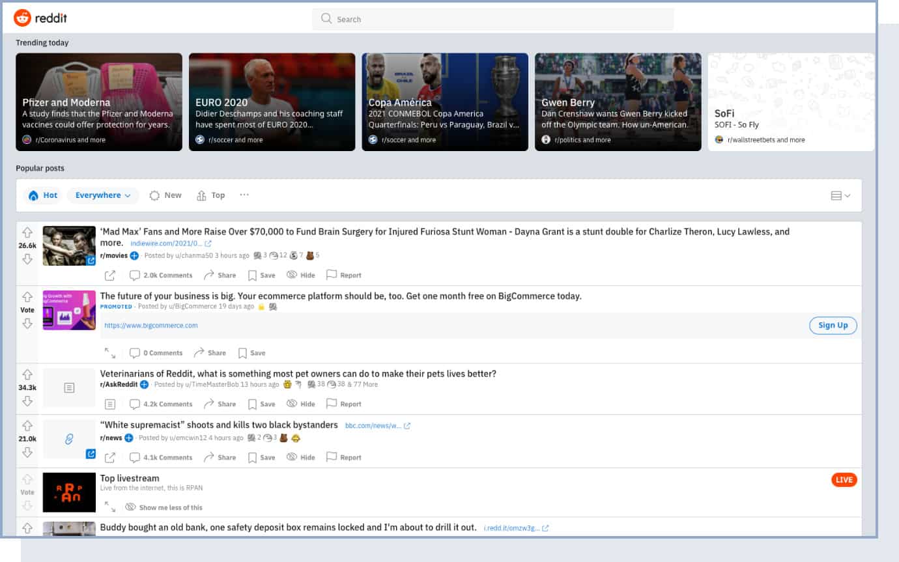Open the more sort options ellipsis

tap(244, 195)
